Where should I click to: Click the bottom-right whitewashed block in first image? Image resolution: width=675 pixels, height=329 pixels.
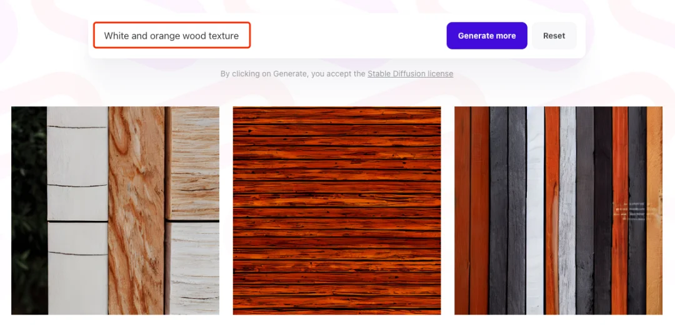coord(193,268)
